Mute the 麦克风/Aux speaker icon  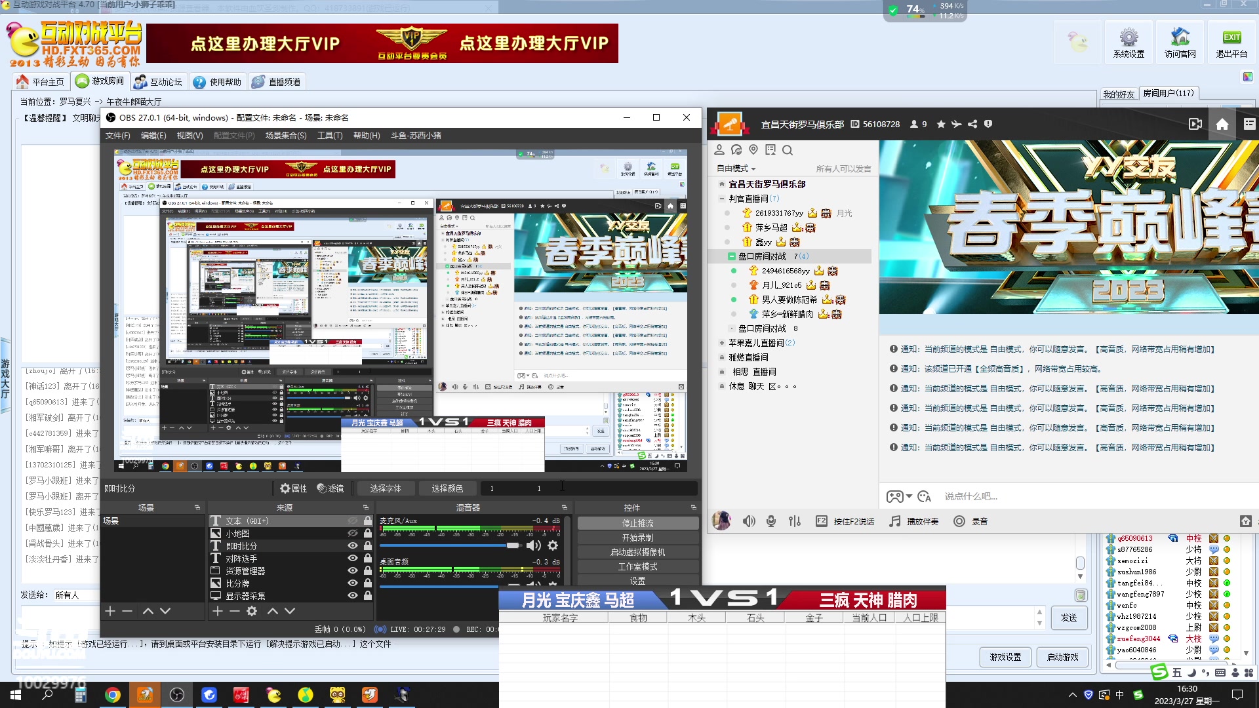[x=534, y=545]
